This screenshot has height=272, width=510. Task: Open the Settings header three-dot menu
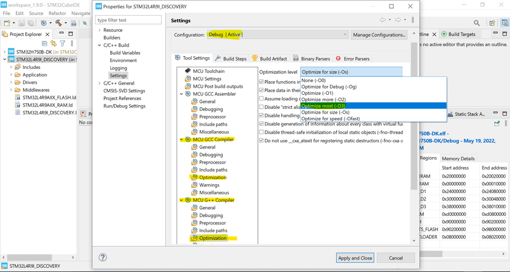pos(413,20)
